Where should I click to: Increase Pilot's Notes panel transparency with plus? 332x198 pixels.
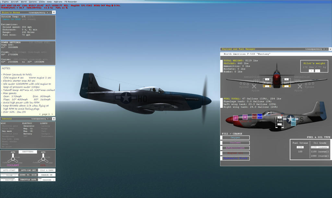point(47,13)
